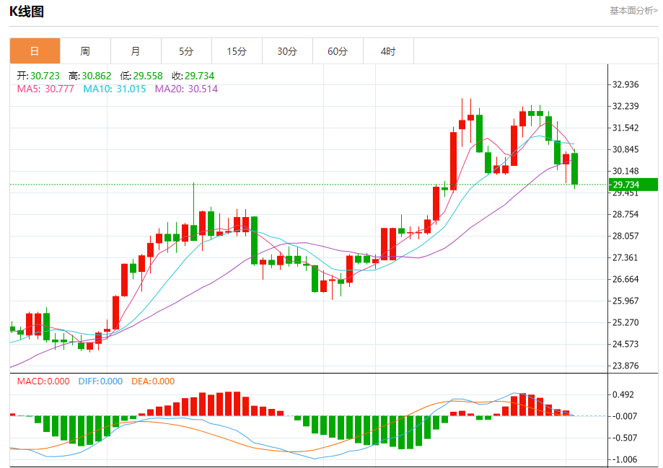Click the MACD:0.000 indicator label
The width and height of the screenshot is (663, 468).
point(43,381)
